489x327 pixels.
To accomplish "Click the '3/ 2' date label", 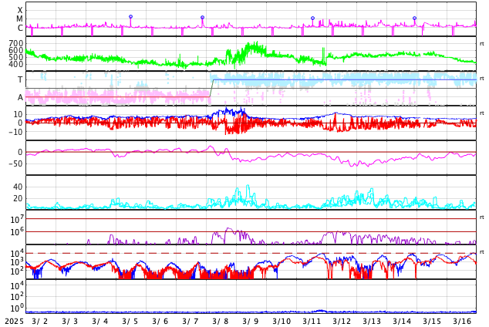I will pos(40,322).
